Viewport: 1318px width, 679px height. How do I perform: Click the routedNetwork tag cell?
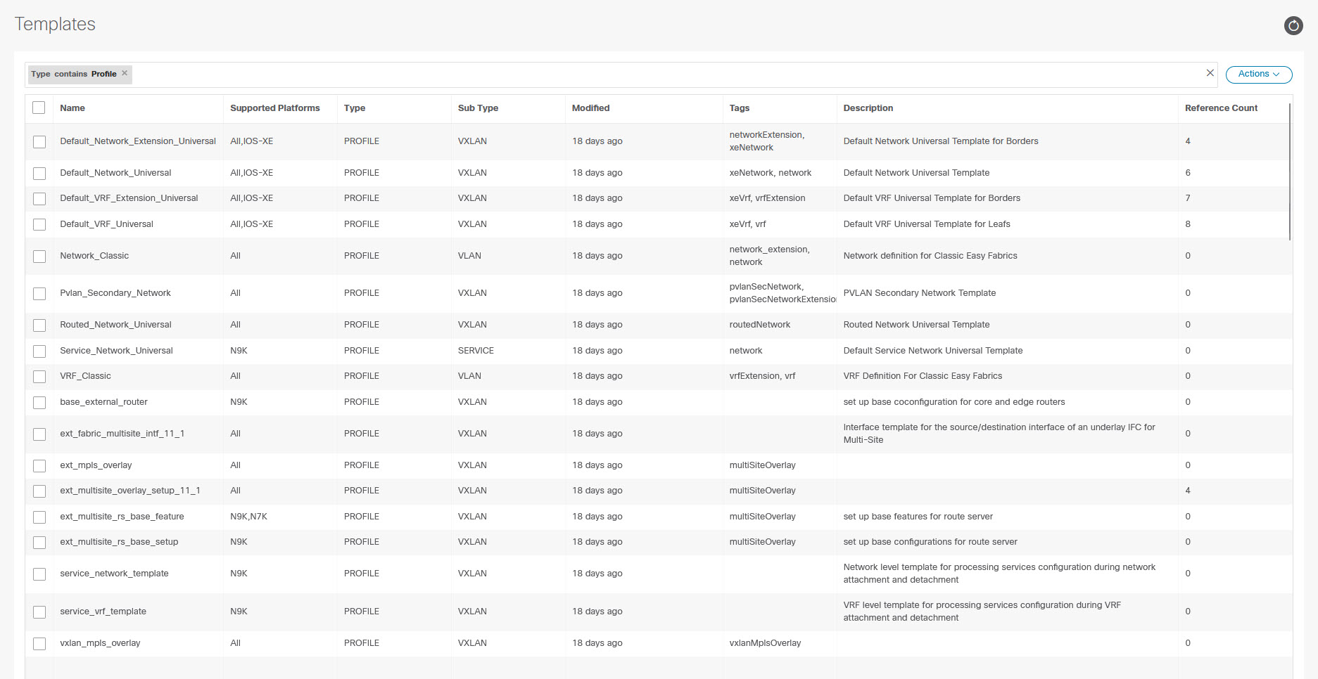[759, 325]
